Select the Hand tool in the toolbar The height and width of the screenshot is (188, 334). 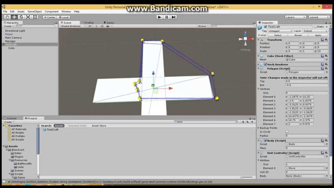(8, 16)
